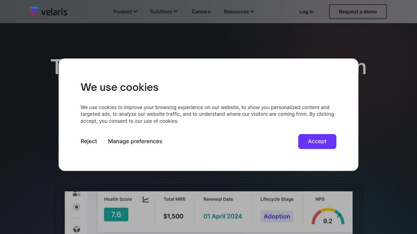Open the Resources dropdown chevron
The height and width of the screenshot is (234, 417).
click(x=252, y=11)
